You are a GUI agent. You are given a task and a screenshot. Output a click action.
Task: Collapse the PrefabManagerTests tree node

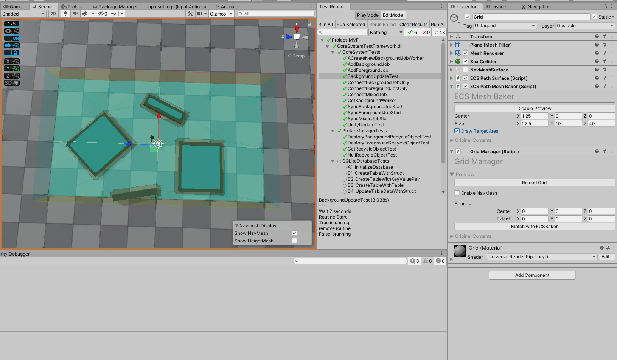(x=333, y=131)
